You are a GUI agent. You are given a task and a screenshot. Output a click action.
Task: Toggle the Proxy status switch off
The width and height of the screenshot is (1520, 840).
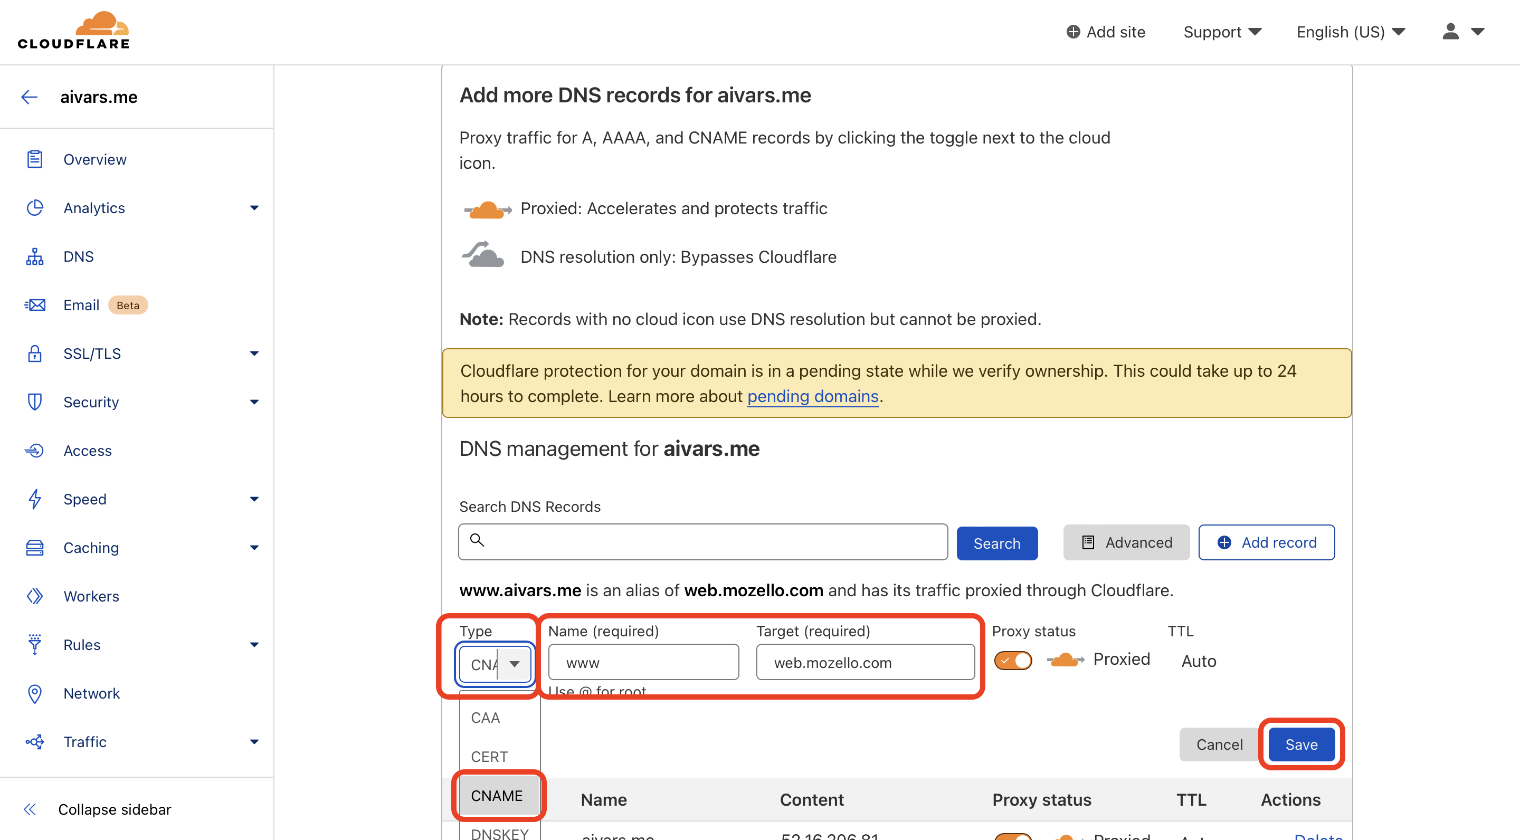click(x=1013, y=660)
